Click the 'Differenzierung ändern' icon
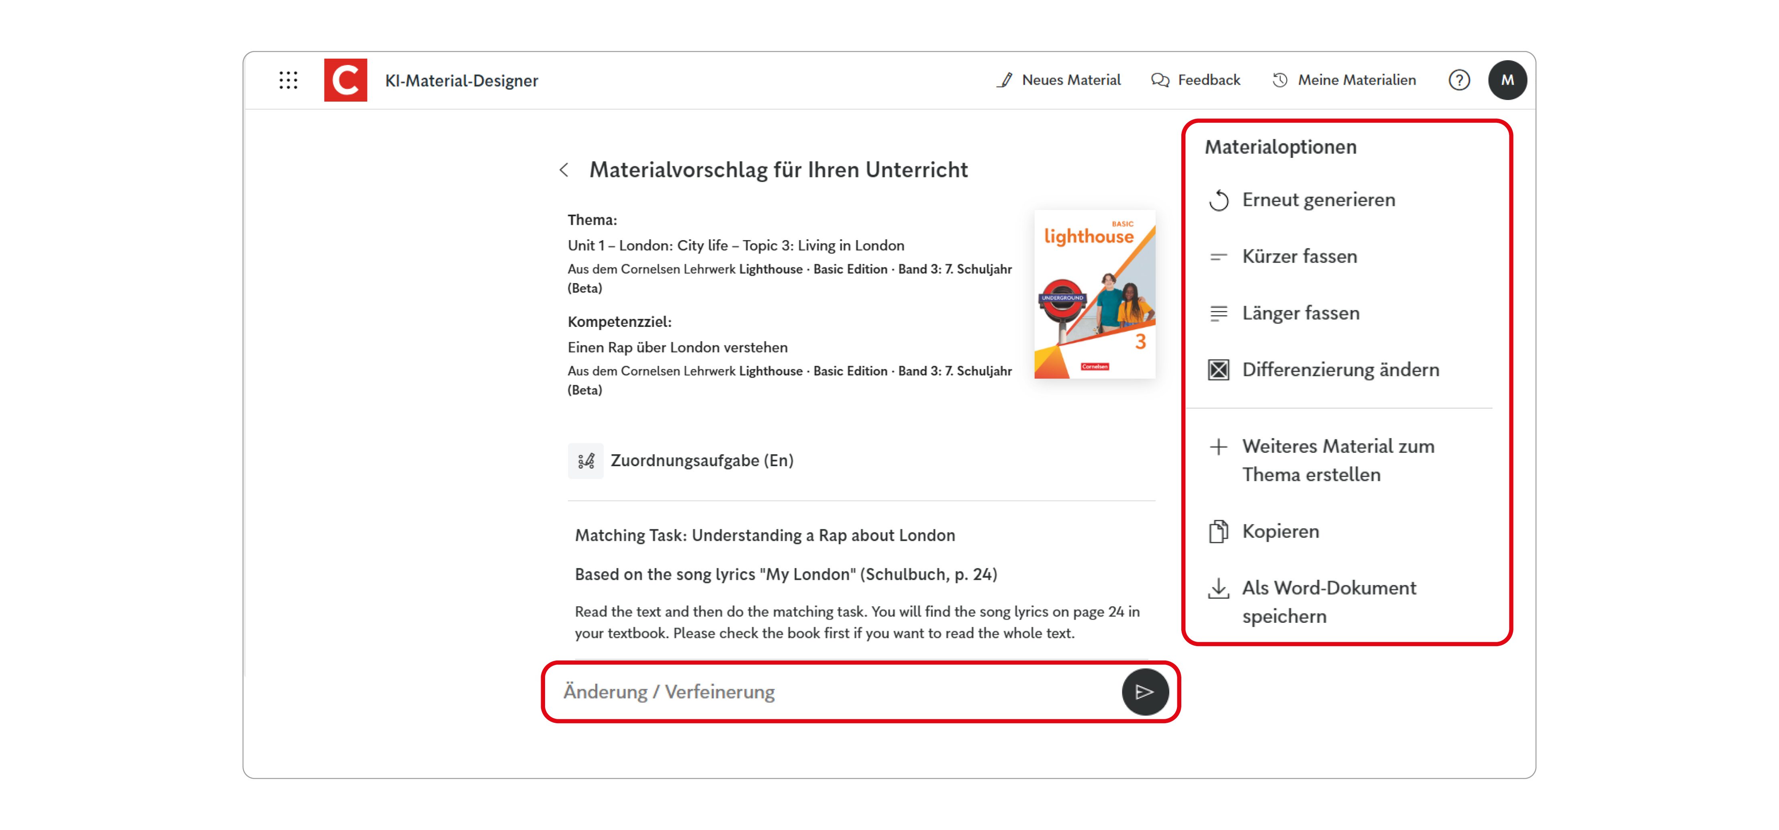Screen dimensions: 1779x830 coord(1219,369)
